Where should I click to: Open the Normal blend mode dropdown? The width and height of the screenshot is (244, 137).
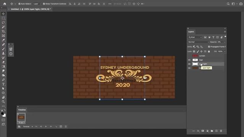click(x=198, y=42)
